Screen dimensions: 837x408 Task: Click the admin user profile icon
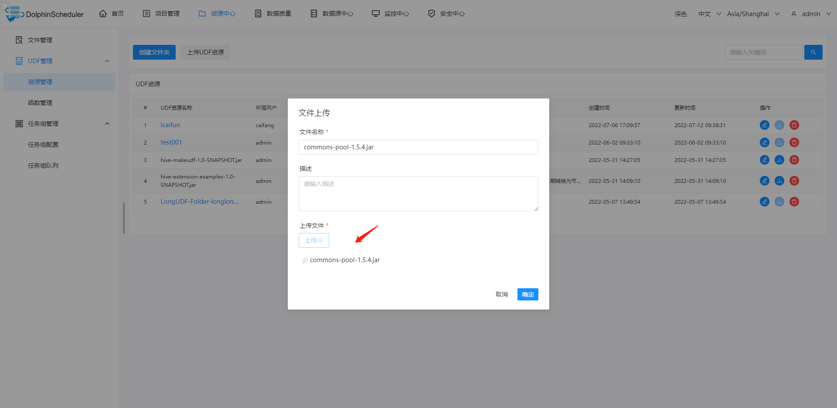point(793,13)
